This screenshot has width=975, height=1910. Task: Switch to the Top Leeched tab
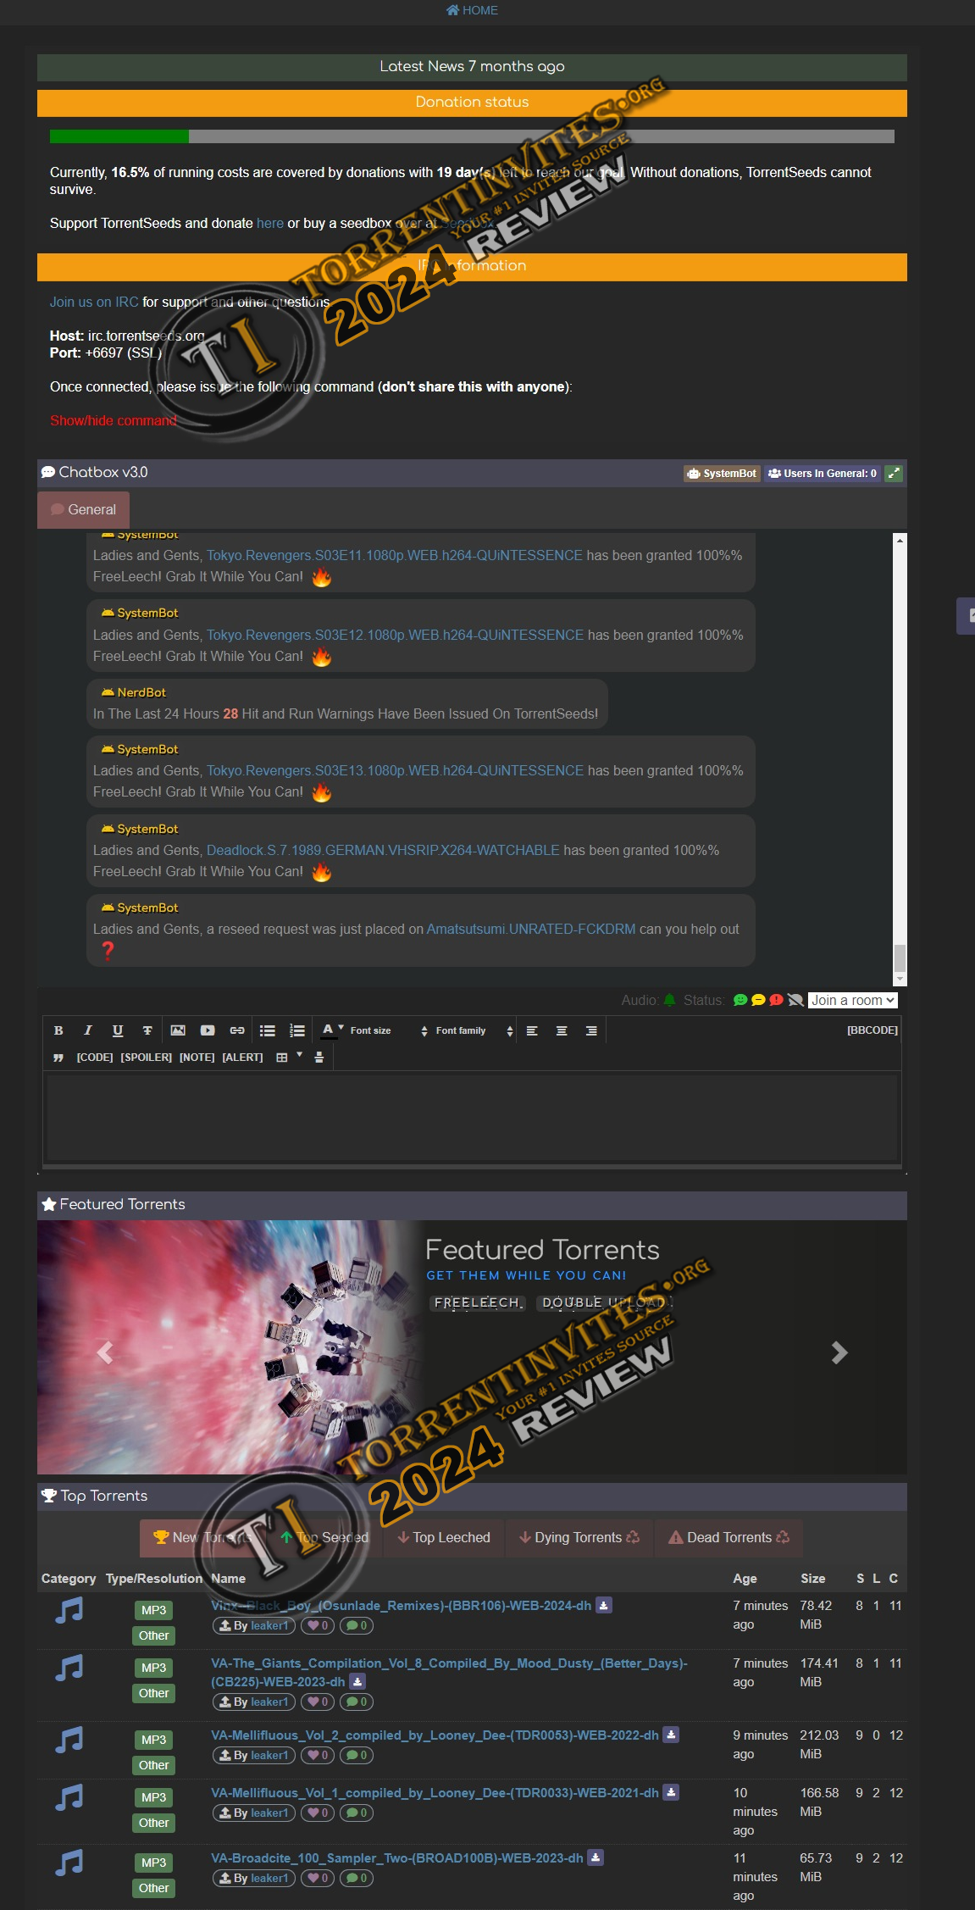pyautogui.click(x=444, y=1537)
